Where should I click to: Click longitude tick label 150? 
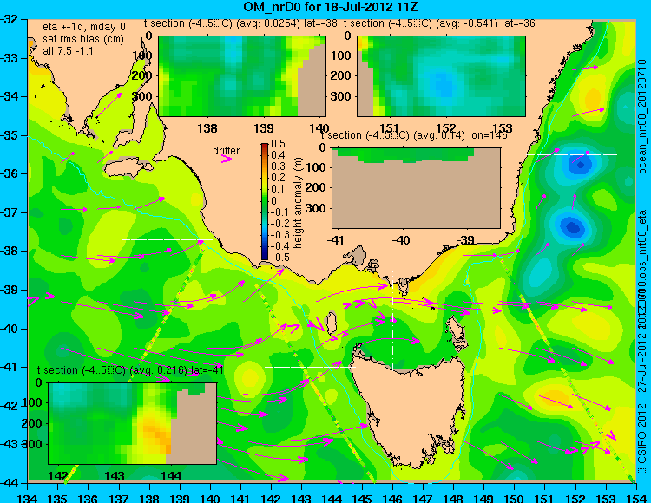click(514, 498)
